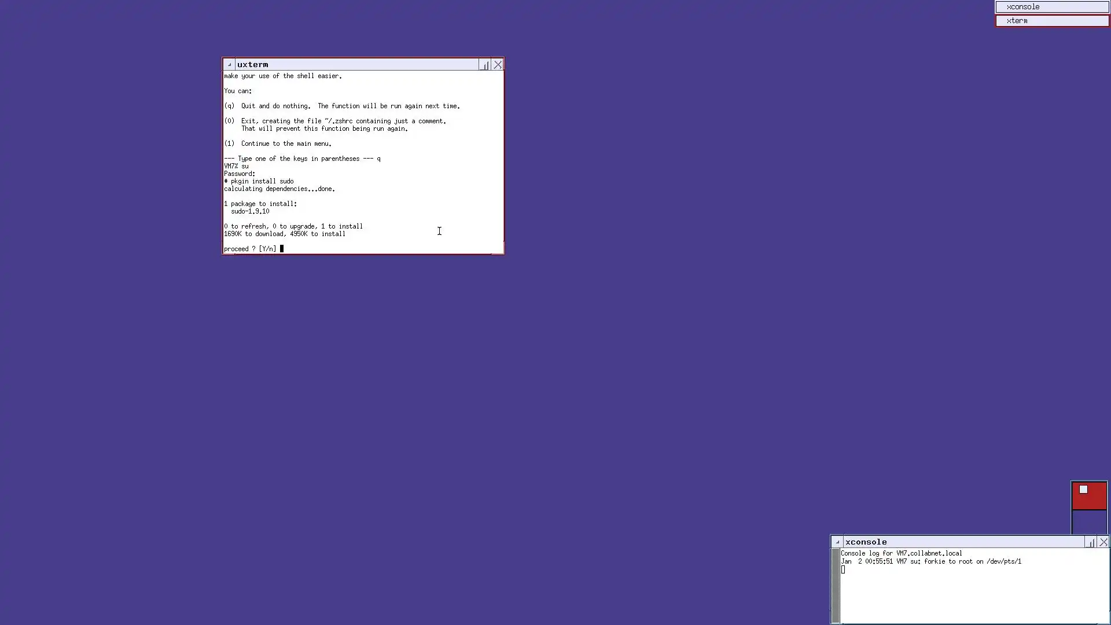Viewport: 1111px width, 625px height.
Task: Click the xconsole titlebar resize button
Action: point(1091,542)
